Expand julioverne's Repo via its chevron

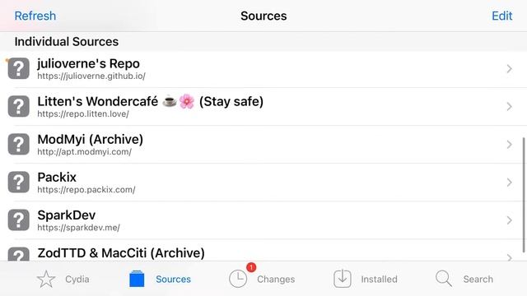point(509,69)
